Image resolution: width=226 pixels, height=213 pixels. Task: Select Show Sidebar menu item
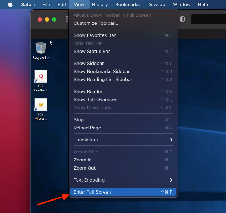(123, 64)
